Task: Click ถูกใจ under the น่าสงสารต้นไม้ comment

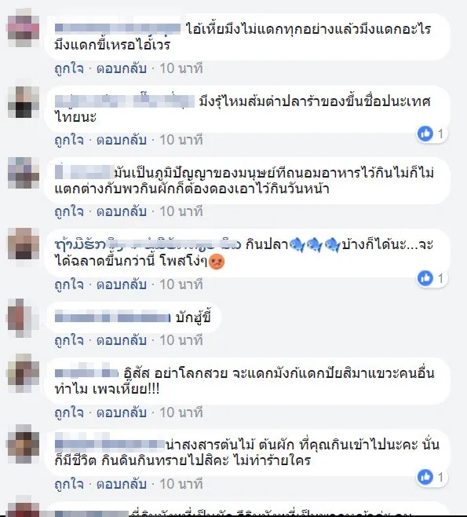Action: point(69,484)
